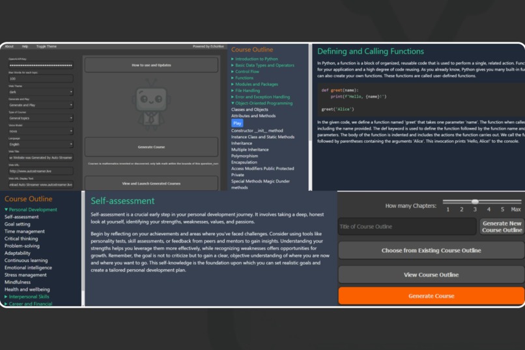Click View and Launch Generated Courses
Image resolution: width=525 pixels, height=350 pixels.
click(x=151, y=183)
